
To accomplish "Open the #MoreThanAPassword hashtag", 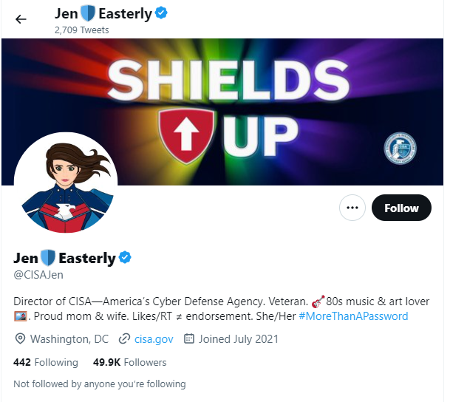I will click(x=353, y=316).
